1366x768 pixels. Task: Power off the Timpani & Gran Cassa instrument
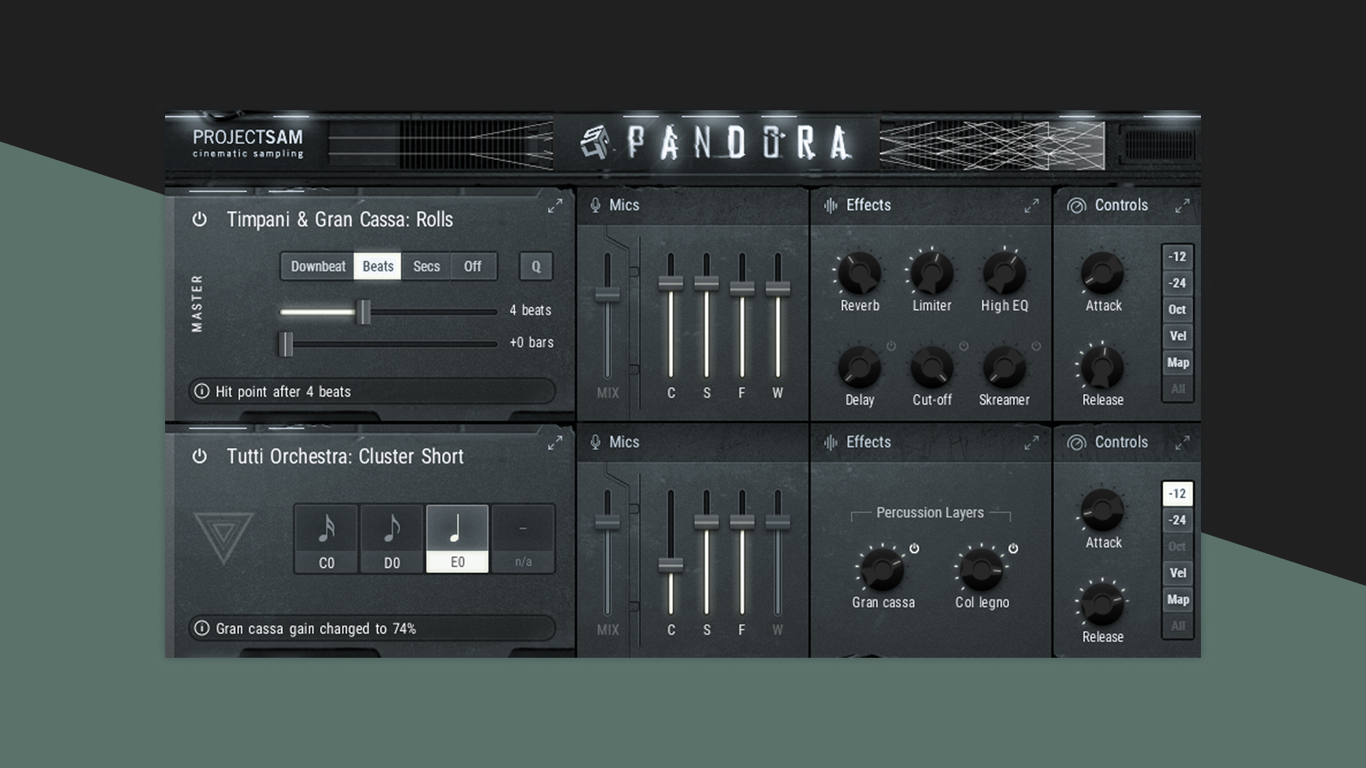click(199, 220)
